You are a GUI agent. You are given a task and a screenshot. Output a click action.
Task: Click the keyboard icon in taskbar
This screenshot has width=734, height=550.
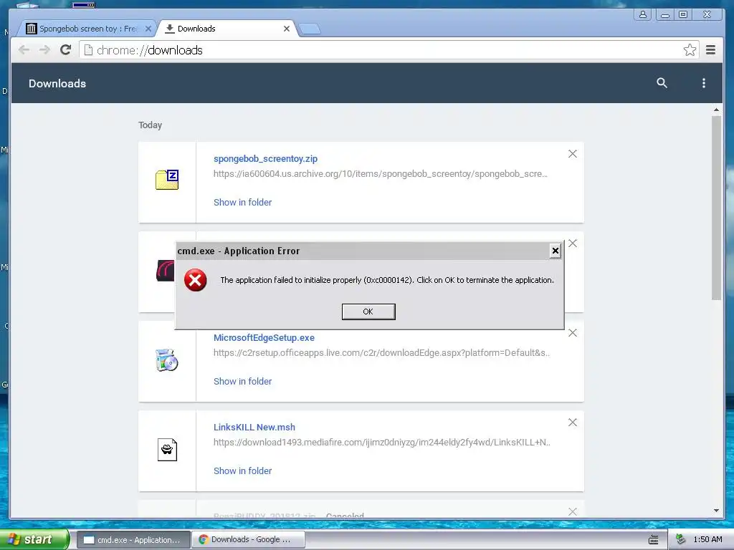click(654, 540)
